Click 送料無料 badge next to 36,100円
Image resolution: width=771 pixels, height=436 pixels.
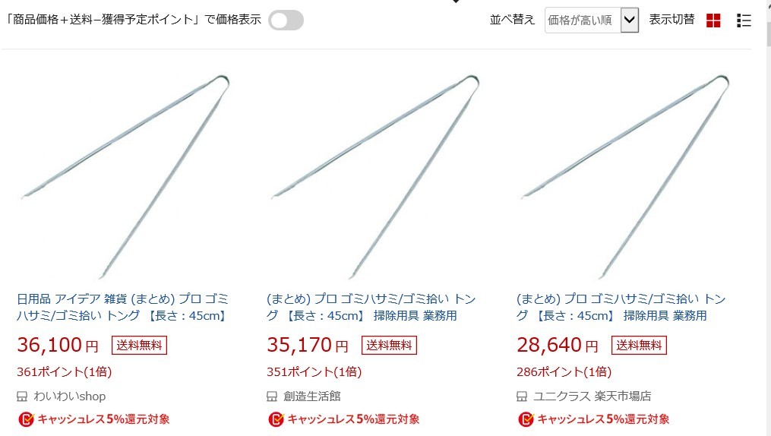[x=139, y=346]
